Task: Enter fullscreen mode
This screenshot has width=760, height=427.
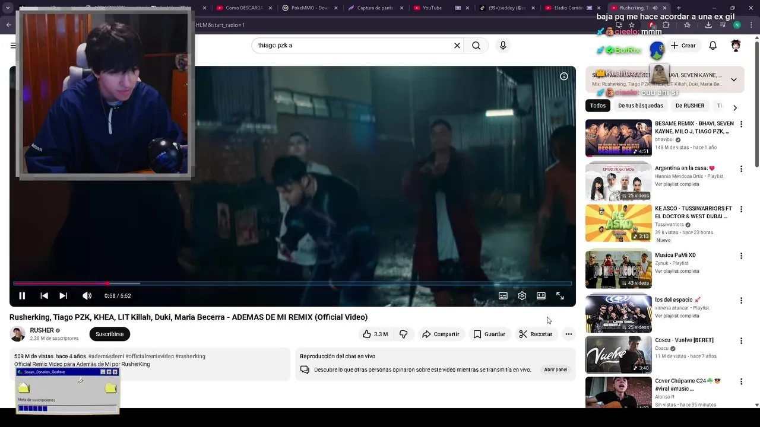Action: [x=560, y=296]
